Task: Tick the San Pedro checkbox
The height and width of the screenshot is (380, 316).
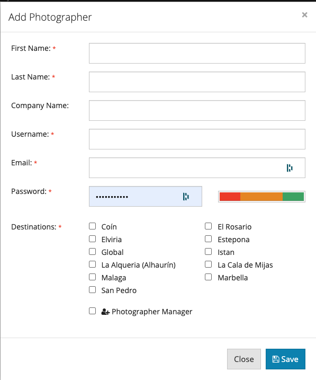Action: point(93,289)
